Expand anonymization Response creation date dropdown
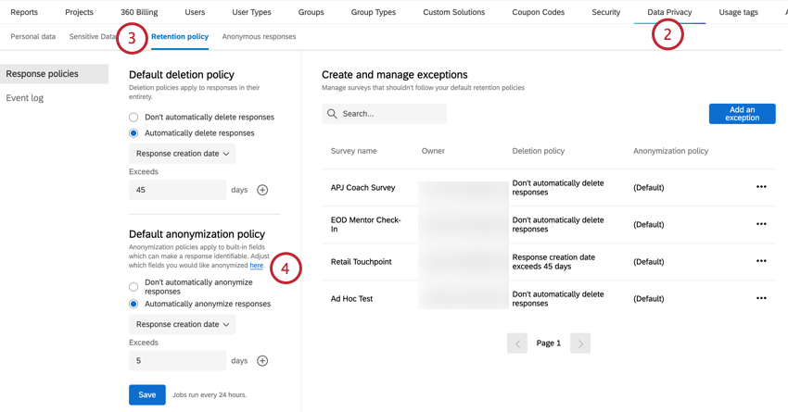 pos(183,325)
